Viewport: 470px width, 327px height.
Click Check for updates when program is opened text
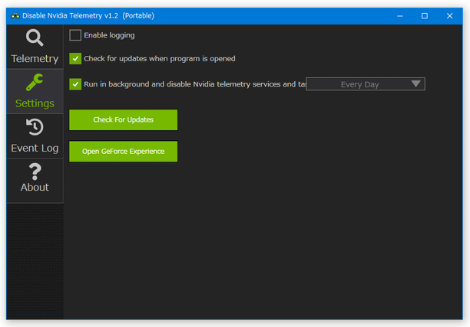pos(160,59)
